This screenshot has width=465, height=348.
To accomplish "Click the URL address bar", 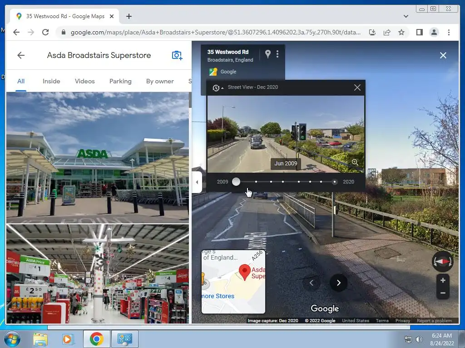I will [216, 32].
